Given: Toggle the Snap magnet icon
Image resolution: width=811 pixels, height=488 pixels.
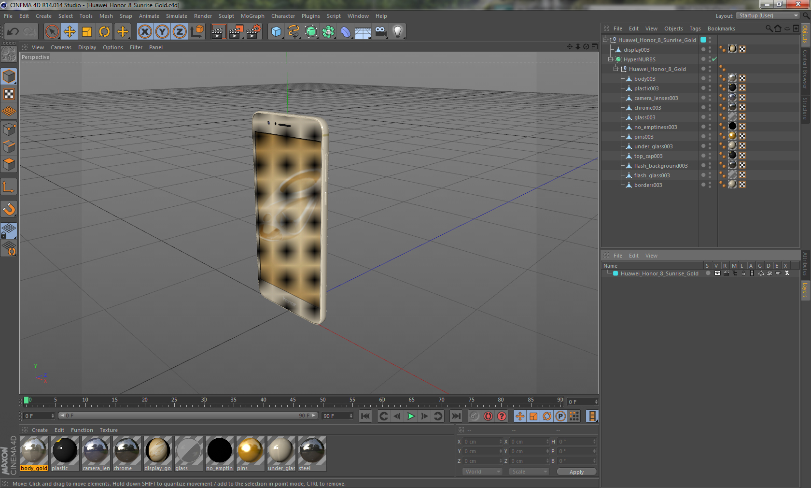Looking at the screenshot, I should (x=9, y=209).
